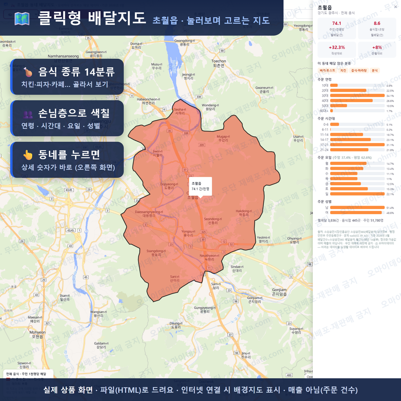401x401 pixels.
Task: Click the Doung-ri 도웅리 map label
Action: click(176, 325)
